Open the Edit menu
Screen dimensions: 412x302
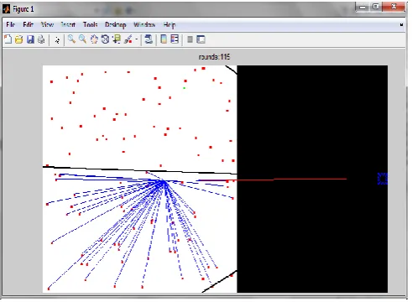[x=28, y=24]
